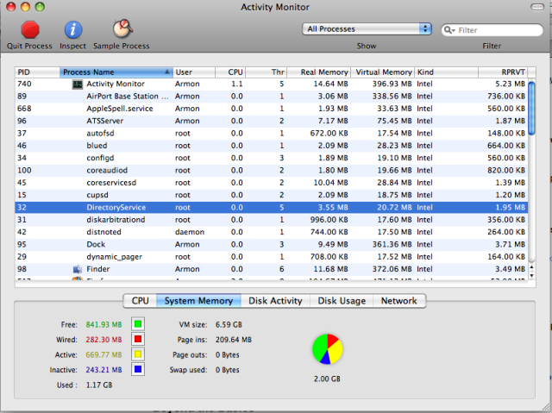Click the 282.30 MB Wired value
Image resolution: width=552 pixels, height=413 pixels.
(103, 340)
